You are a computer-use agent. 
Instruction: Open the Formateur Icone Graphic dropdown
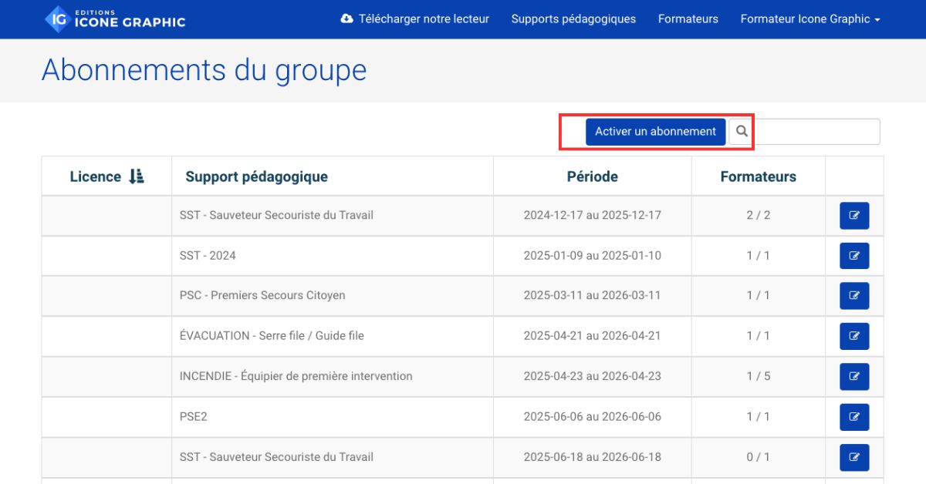[809, 19]
